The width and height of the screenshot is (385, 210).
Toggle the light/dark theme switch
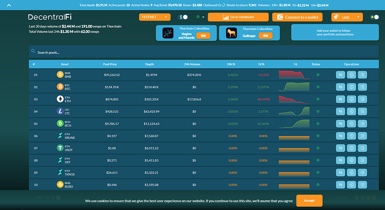click(x=374, y=17)
